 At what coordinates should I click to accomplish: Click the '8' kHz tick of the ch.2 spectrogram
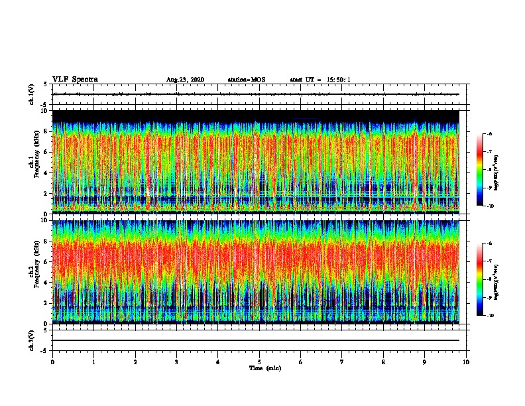click(46, 241)
